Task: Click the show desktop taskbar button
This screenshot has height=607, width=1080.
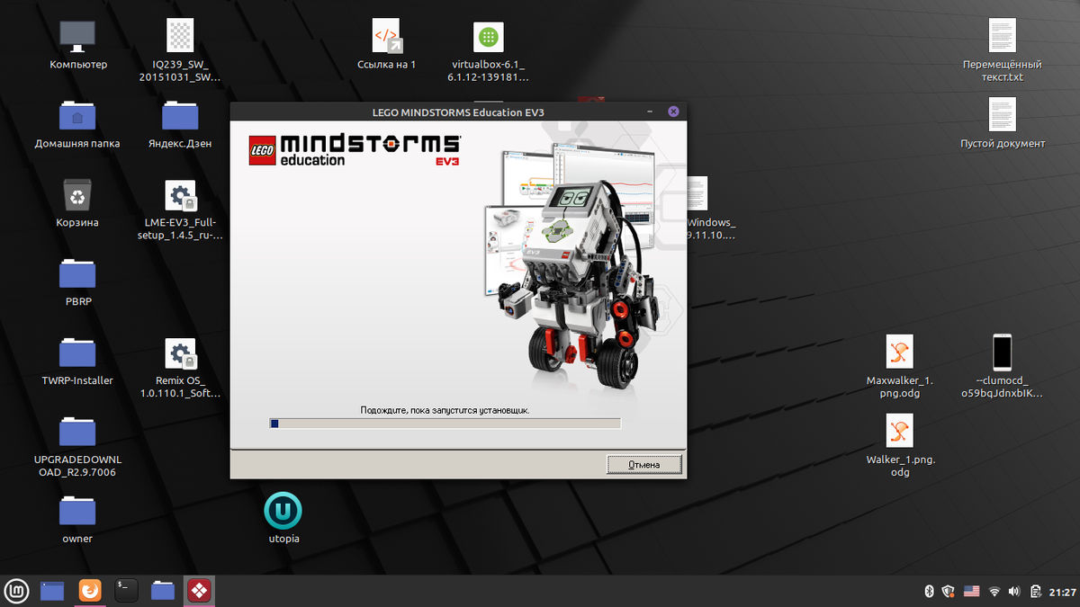Action: 53,590
